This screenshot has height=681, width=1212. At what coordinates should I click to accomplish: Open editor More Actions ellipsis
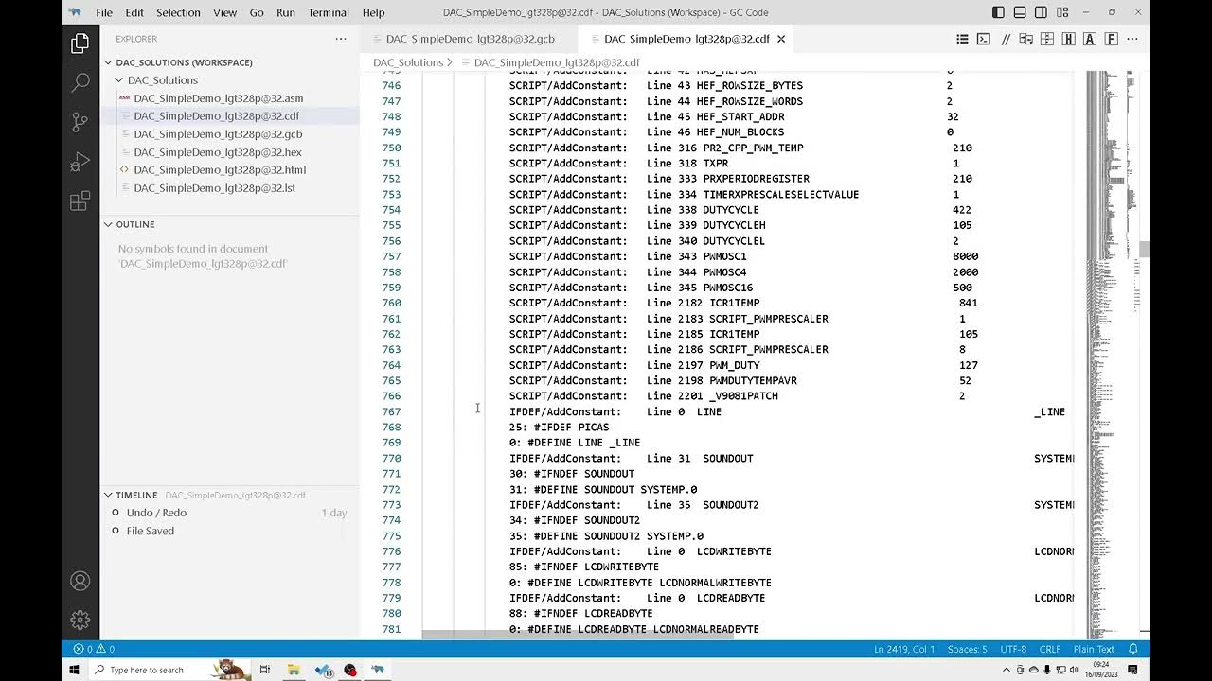[1132, 39]
